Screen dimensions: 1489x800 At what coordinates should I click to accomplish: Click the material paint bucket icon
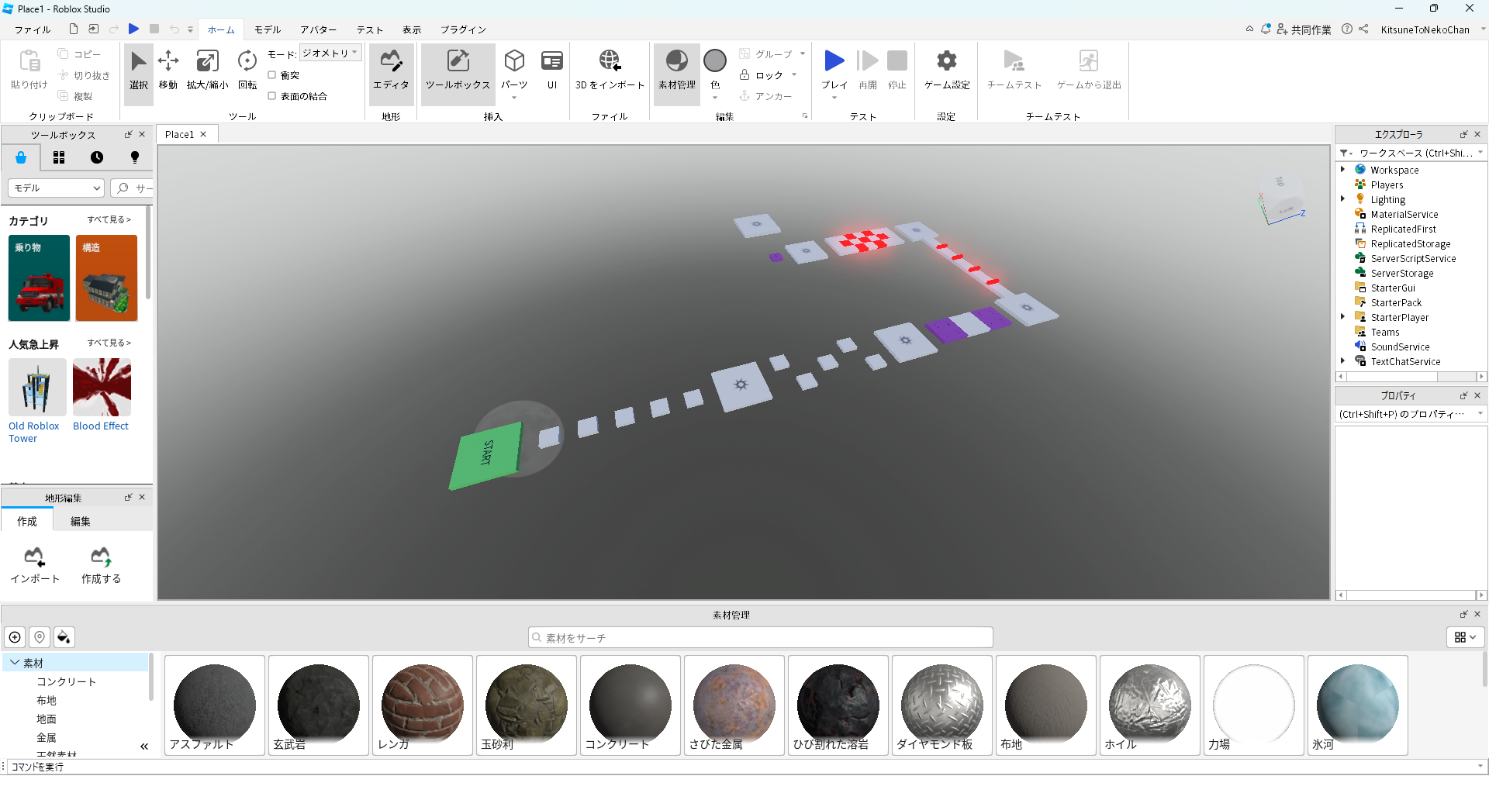[64, 637]
